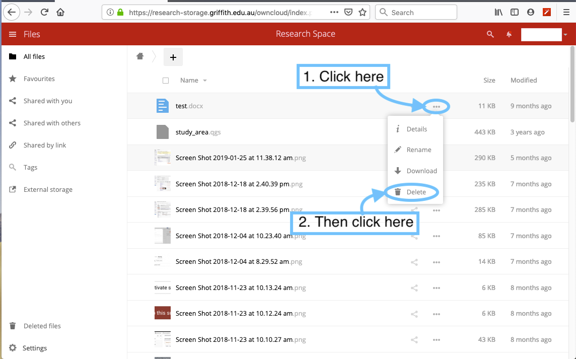Viewport: 576px width, 359px height.
Task: Sort files via Name column arrow
Action: pos(205,81)
